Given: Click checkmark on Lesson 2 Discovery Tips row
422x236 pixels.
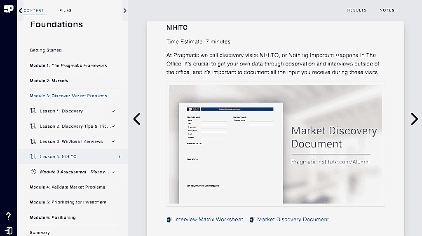Looking at the screenshot, I should tap(114, 126).
